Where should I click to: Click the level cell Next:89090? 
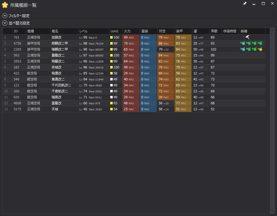tap(96, 55)
